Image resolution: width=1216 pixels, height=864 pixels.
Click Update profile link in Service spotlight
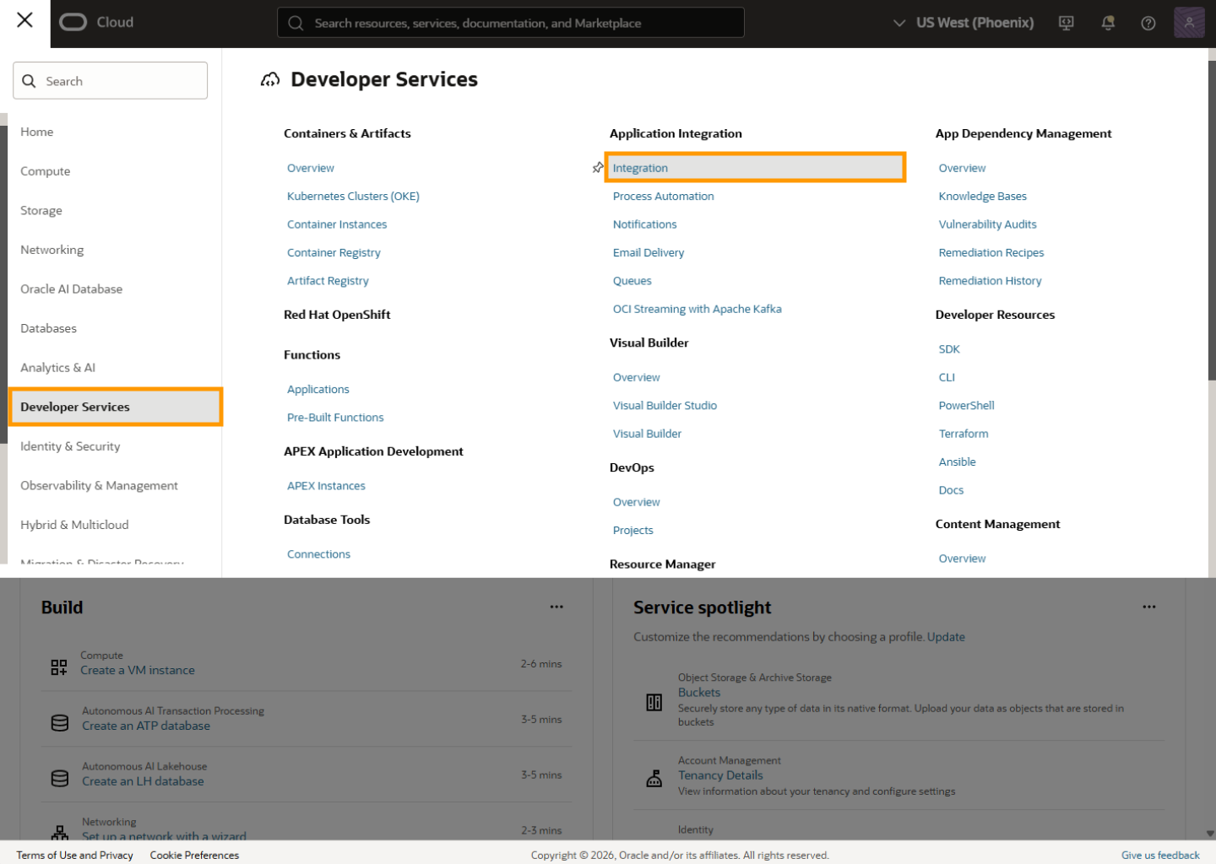(946, 637)
